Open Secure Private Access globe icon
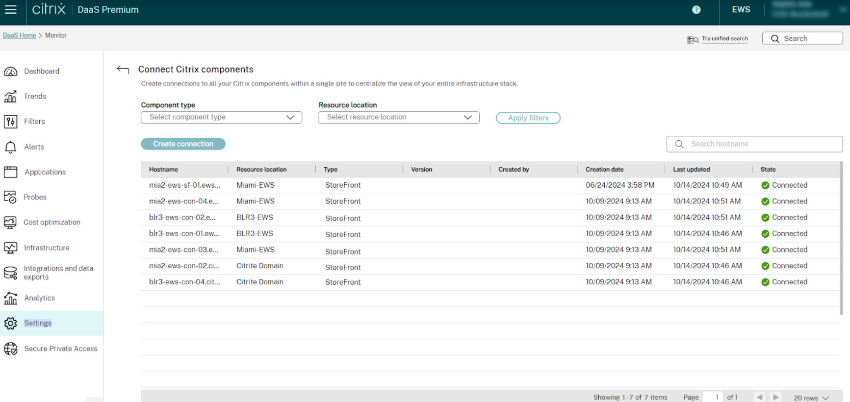 [11, 349]
